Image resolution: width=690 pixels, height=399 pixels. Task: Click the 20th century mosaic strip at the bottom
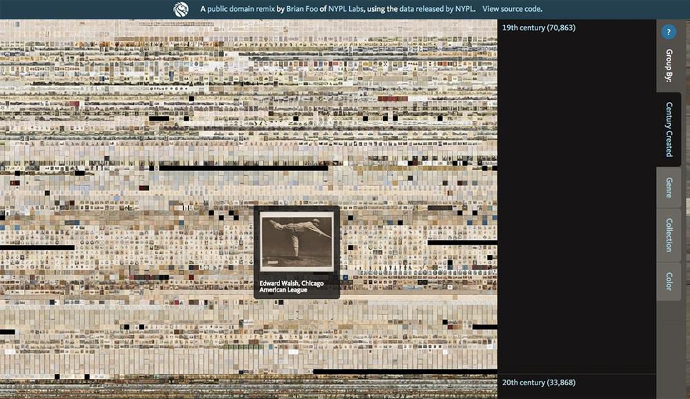tap(248, 391)
